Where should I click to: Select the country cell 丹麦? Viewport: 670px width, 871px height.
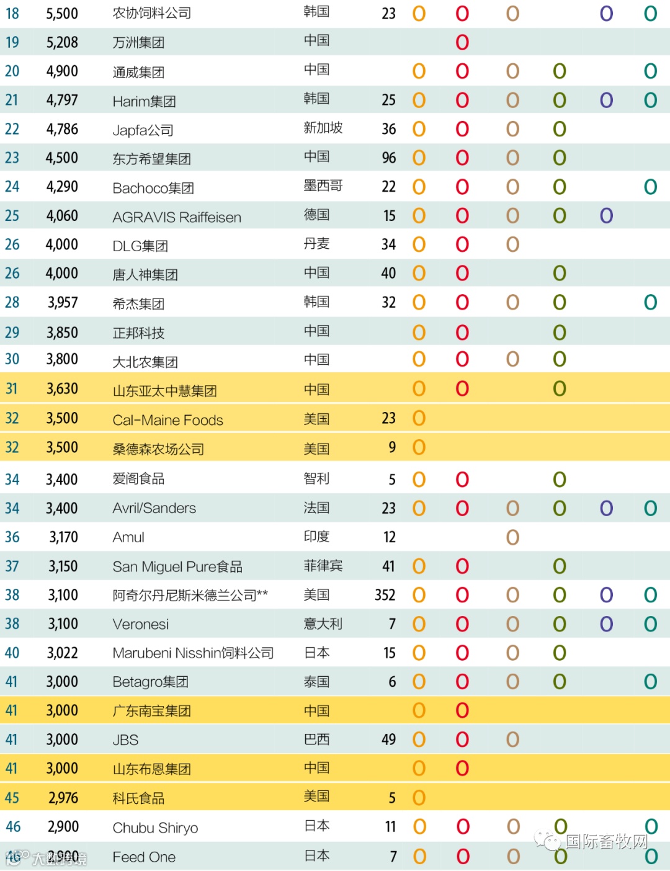tap(316, 243)
